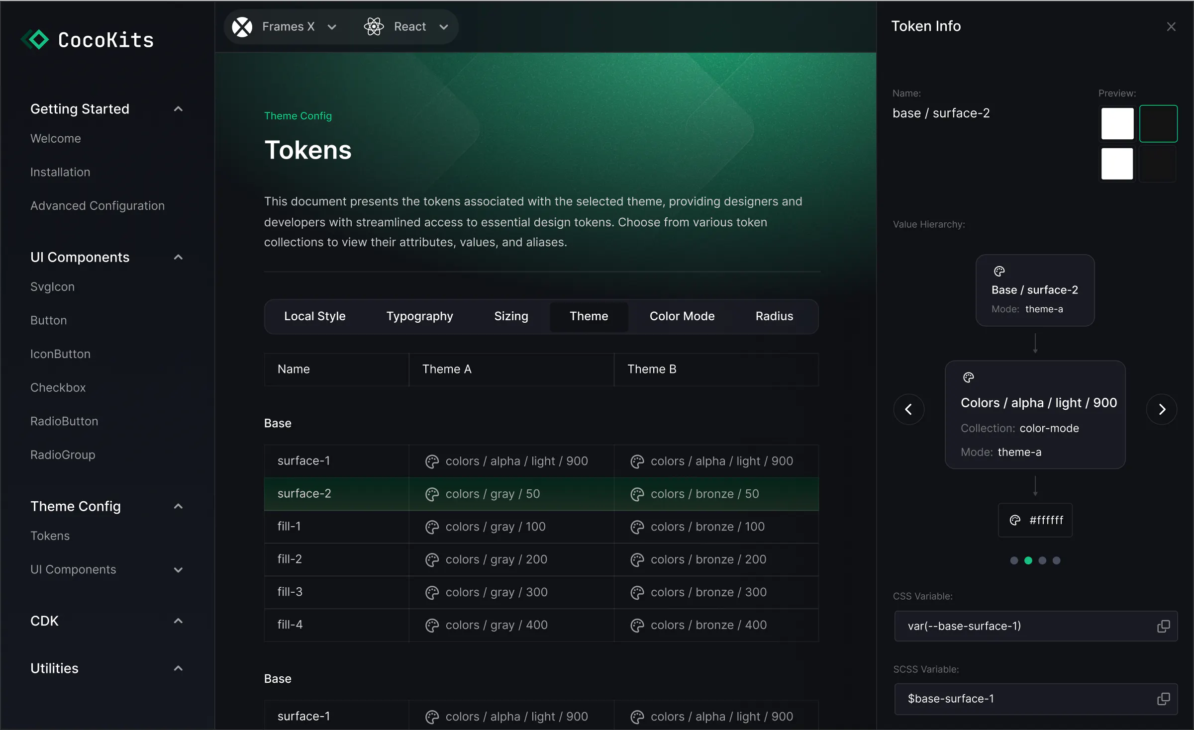1194x730 pixels.
Task: Open the Installation page
Action: [60, 172]
